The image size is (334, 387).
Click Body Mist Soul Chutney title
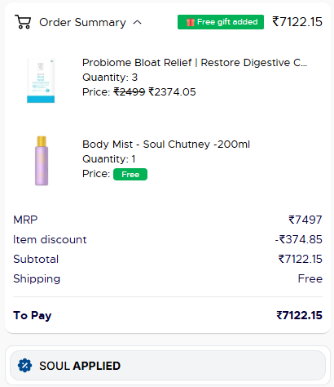point(166,145)
